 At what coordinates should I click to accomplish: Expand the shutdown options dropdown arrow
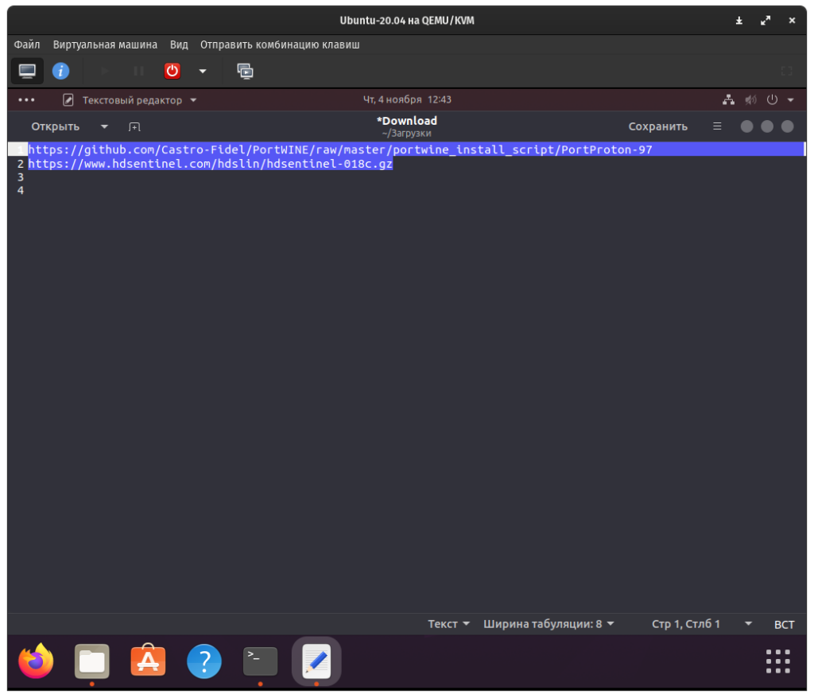click(x=203, y=71)
